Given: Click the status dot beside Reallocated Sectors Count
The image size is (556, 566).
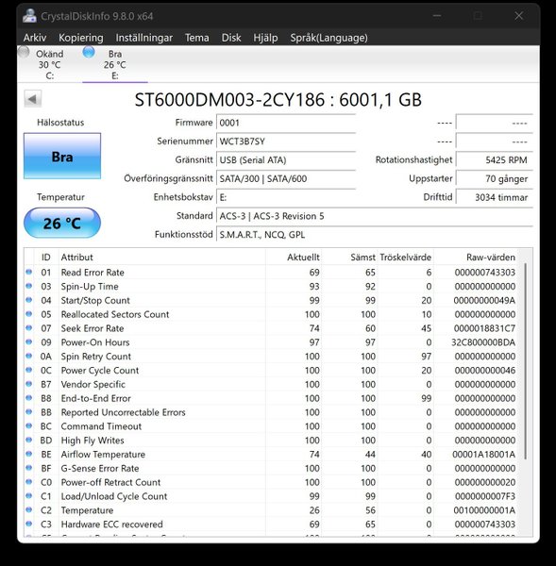Looking at the screenshot, I should pyautogui.click(x=29, y=314).
